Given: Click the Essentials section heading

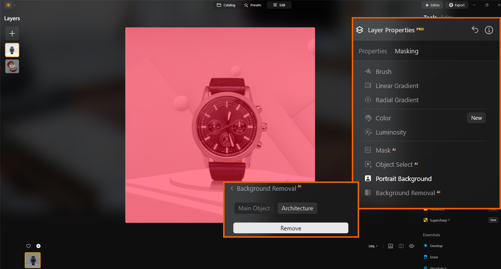Looking at the screenshot, I should coord(432,235).
